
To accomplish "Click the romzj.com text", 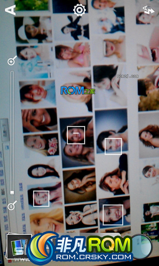I will tap(128, 76).
